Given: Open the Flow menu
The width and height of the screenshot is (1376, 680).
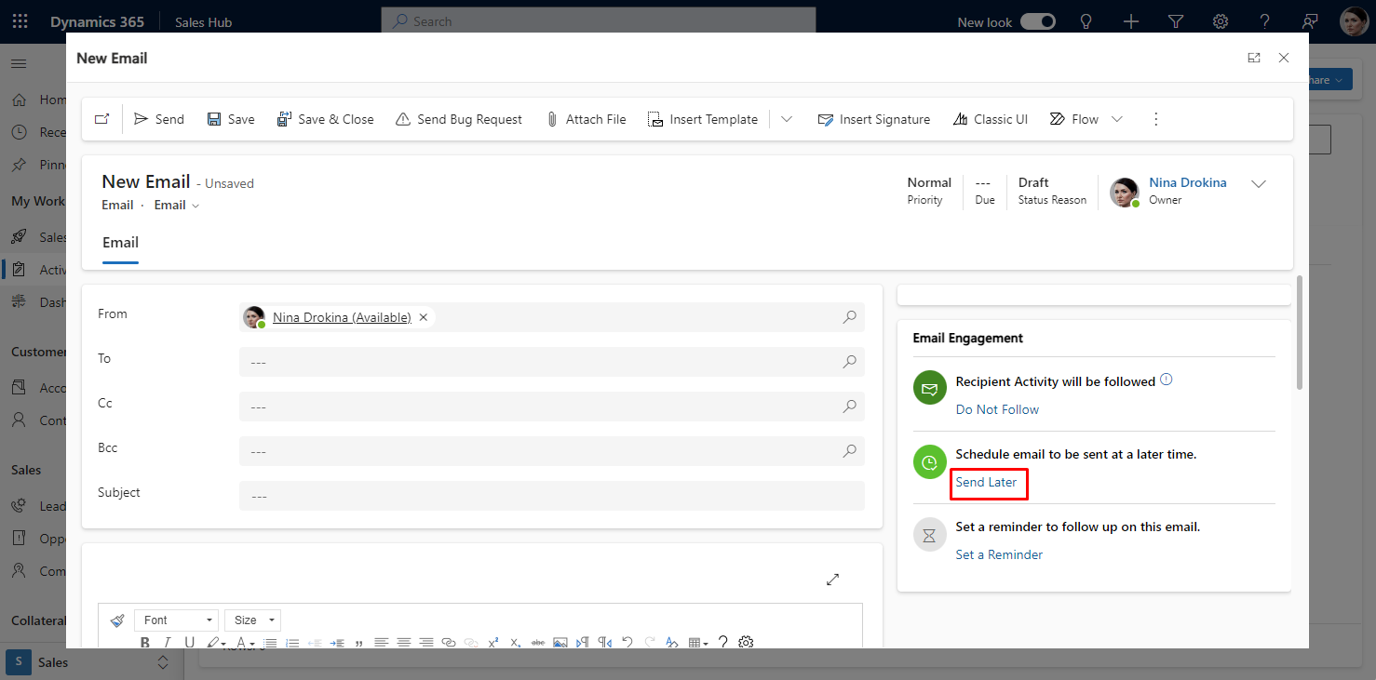Looking at the screenshot, I should click(x=1086, y=119).
